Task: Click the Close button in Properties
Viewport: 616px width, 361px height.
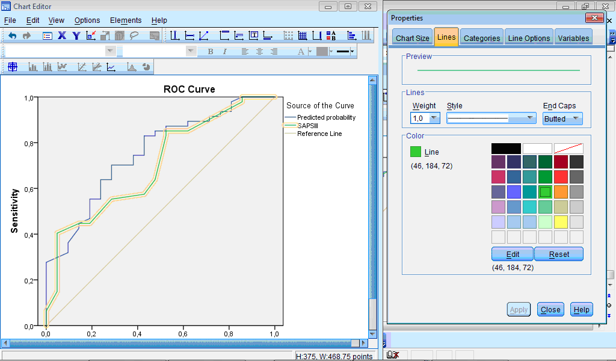Action: tap(550, 309)
